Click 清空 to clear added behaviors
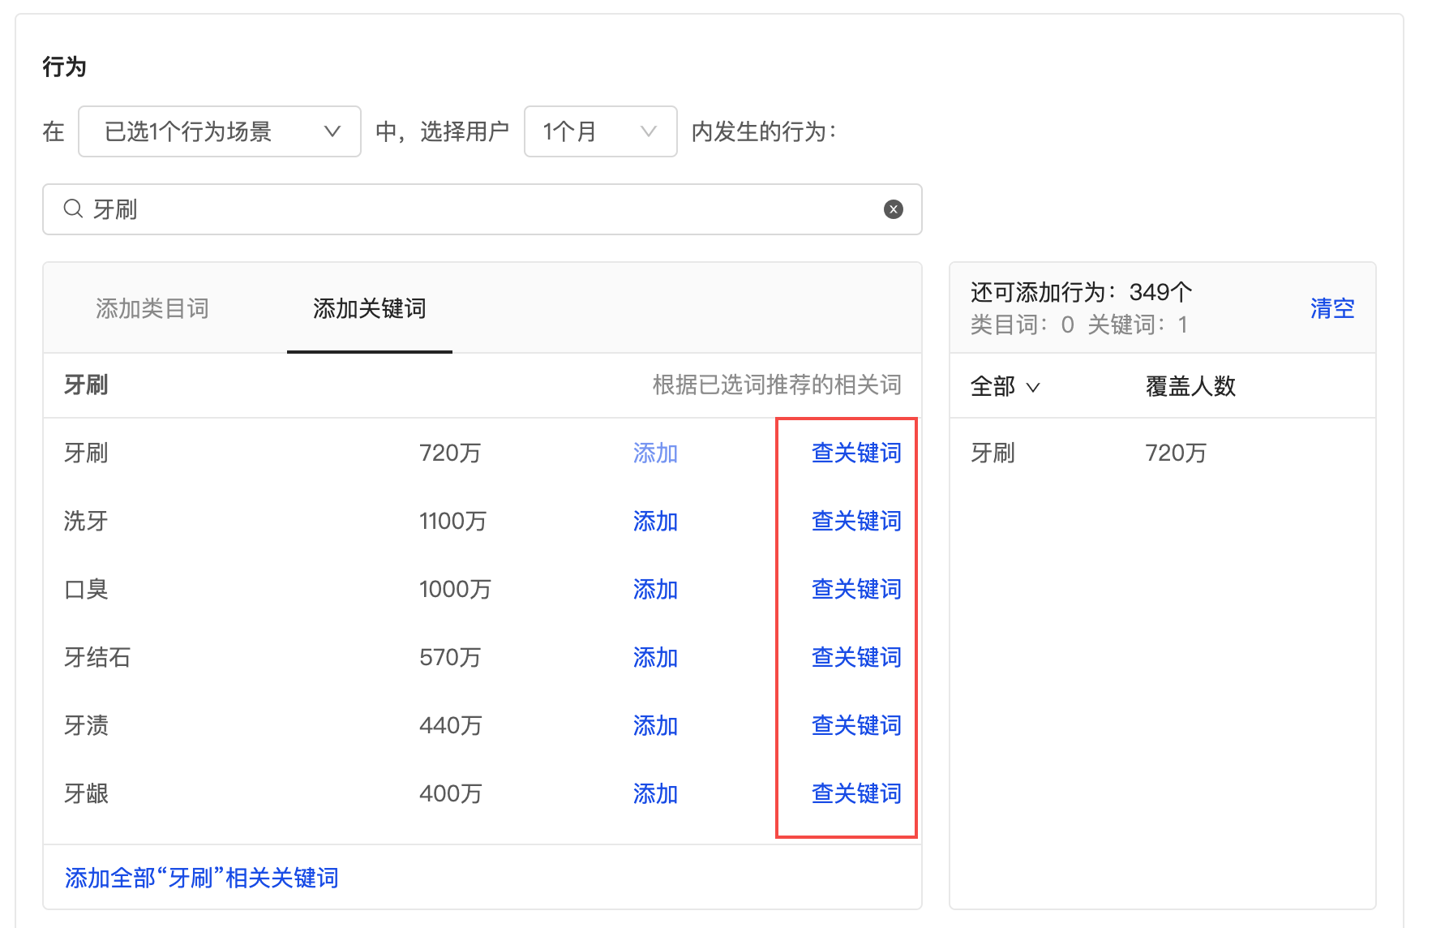Image resolution: width=1432 pixels, height=928 pixels. click(1331, 309)
